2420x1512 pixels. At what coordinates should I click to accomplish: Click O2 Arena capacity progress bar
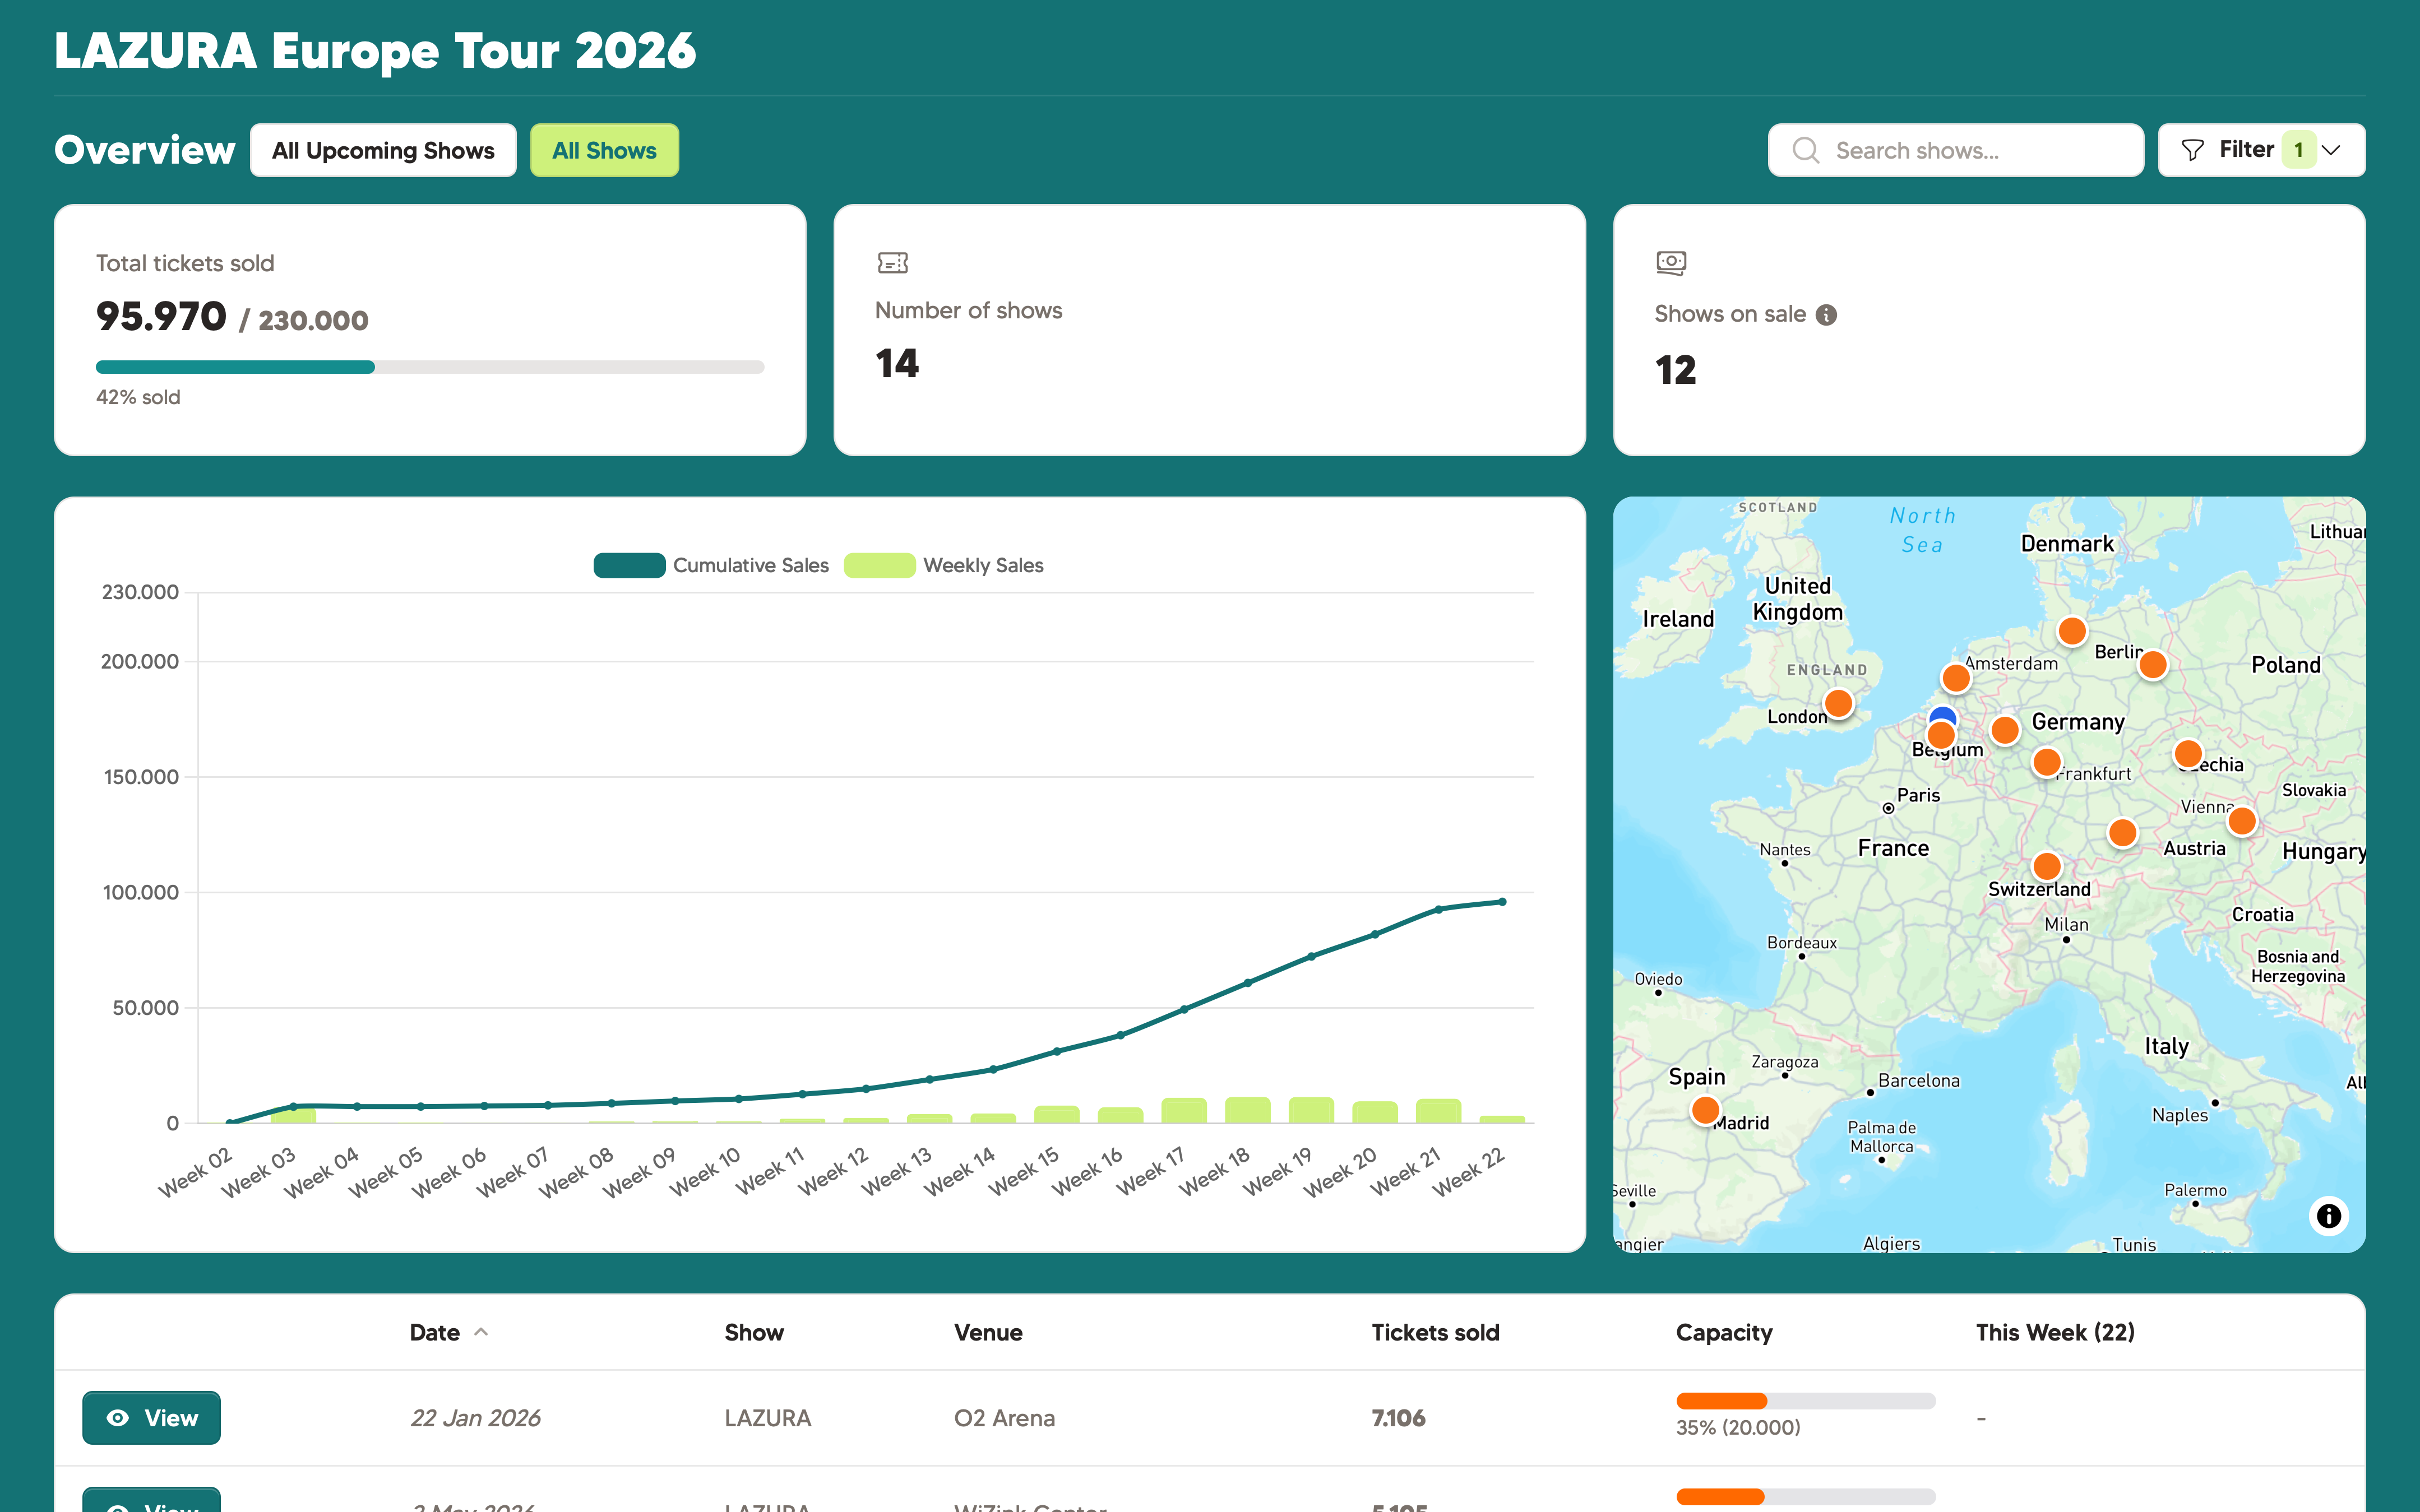[x=1806, y=1400]
